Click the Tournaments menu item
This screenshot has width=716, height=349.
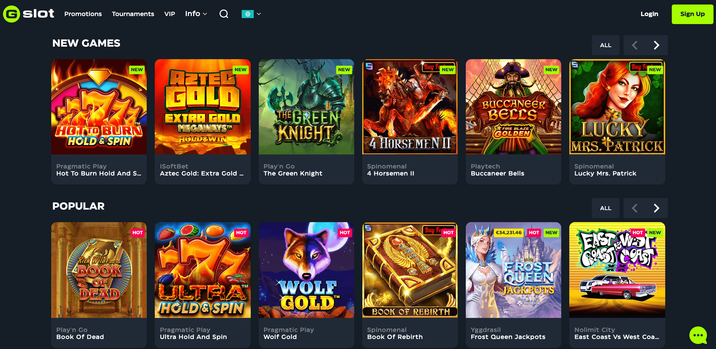133,14
